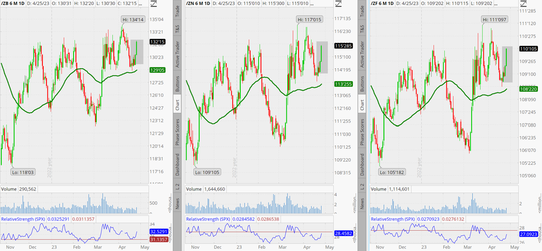The height and width of the screenshot is (251, 542).
Task: Open the L 2 tab right of the /ZB chart
Action: tap(178, 186)
